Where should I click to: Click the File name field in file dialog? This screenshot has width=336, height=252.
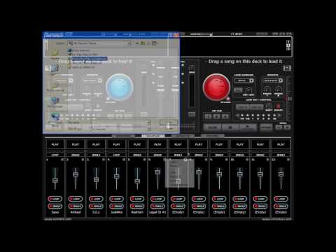(120, 122)
